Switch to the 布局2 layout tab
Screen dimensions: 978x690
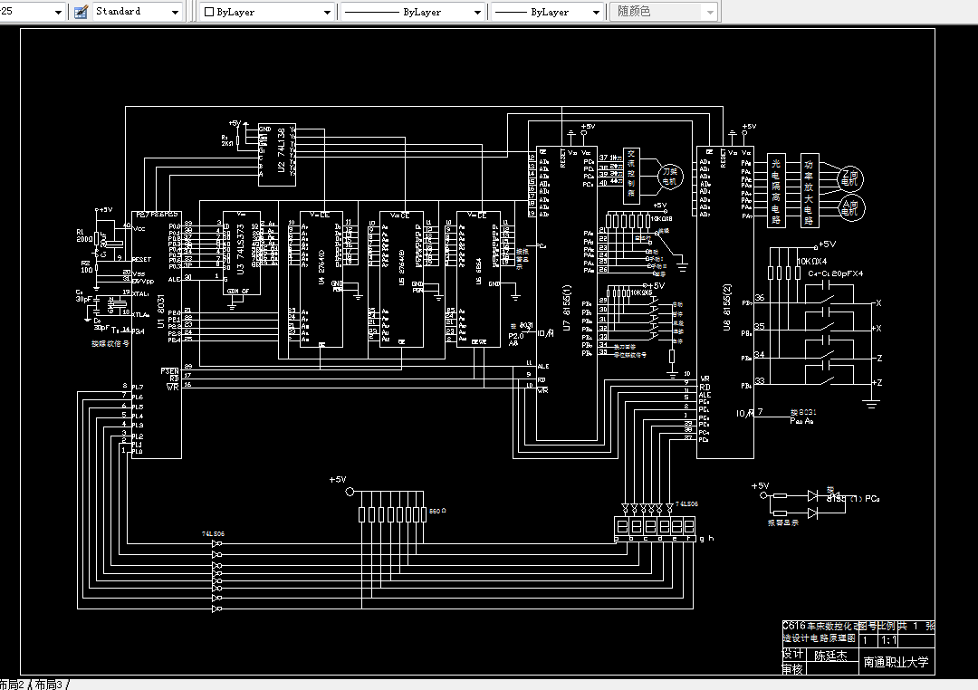tap(13, 685)
